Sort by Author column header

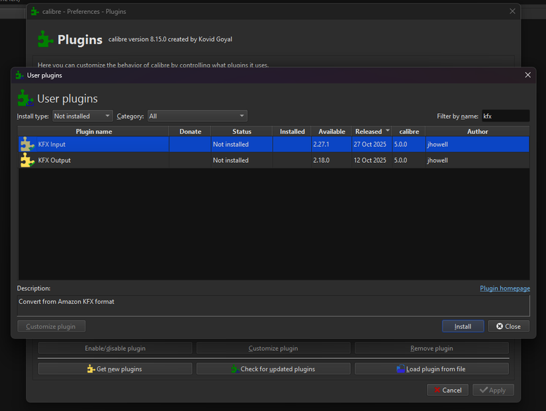click(477, 131)
